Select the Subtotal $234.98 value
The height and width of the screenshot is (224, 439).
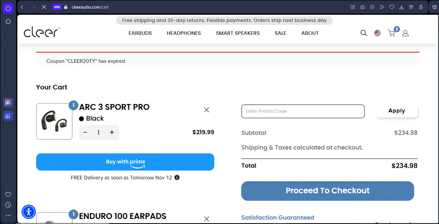coord(406,133)
